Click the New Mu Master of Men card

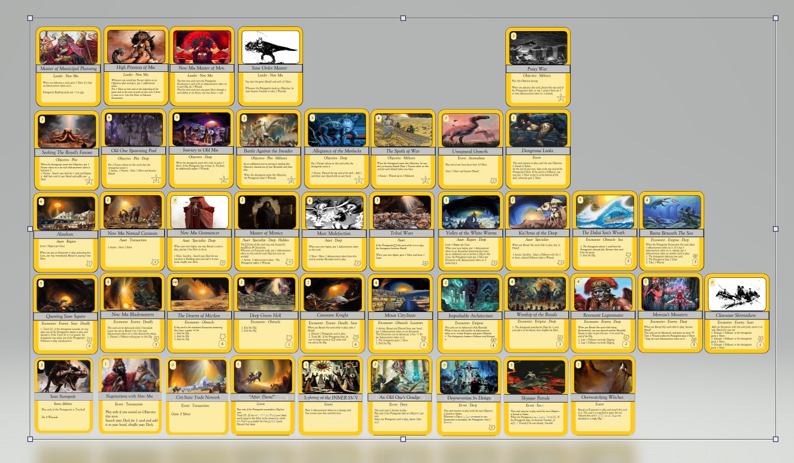202,66
